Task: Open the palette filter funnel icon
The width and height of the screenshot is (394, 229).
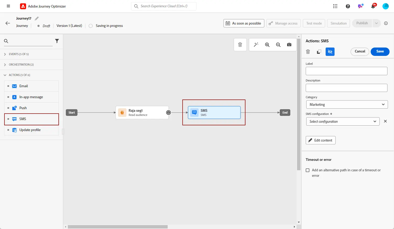Action: pos(57,41)
